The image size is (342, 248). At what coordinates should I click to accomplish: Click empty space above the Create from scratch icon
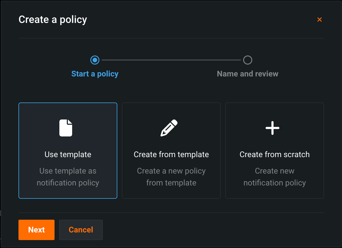(x=275, y=110)
